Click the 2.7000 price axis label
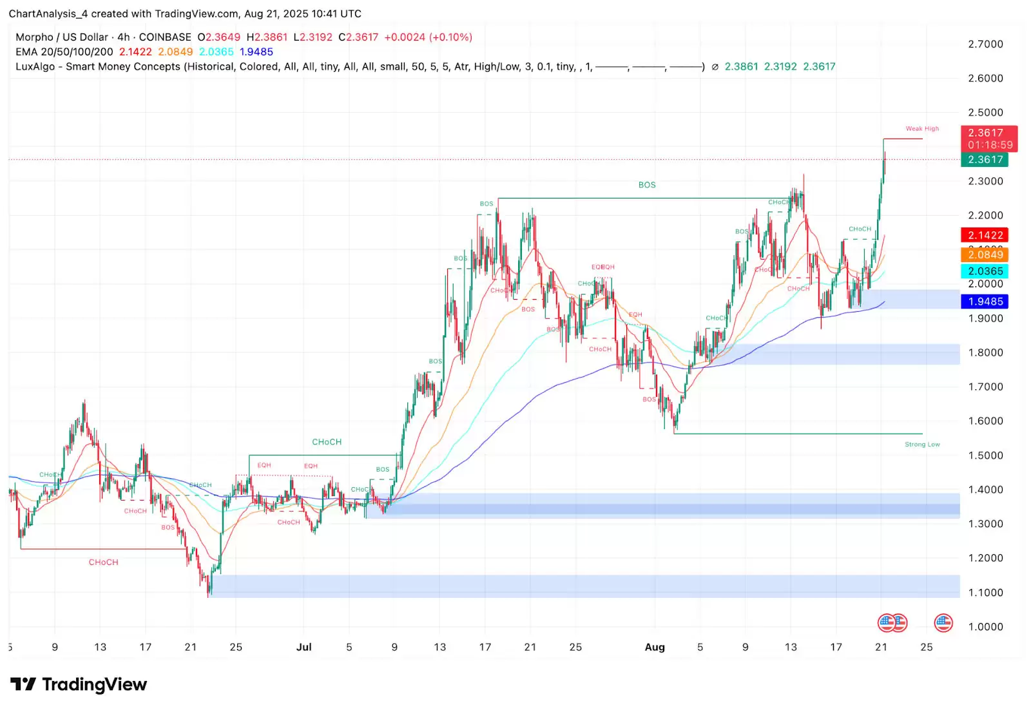The height and width of the screenshot is (710, 1031). point(985,44)
